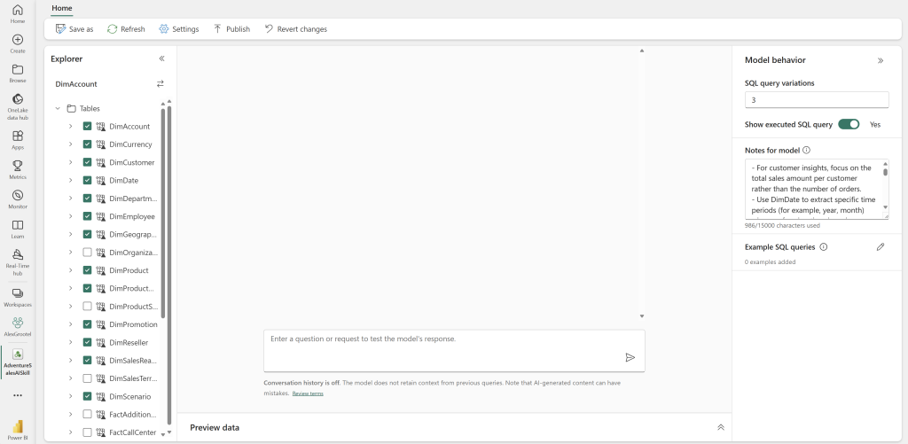
Task: Open the Review terms link
Action: (x=308, y=393)
